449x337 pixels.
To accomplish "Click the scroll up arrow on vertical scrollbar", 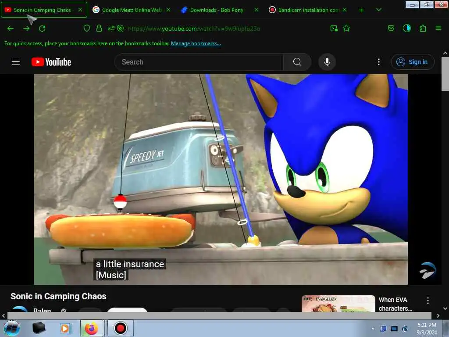I will click(445, 53).
